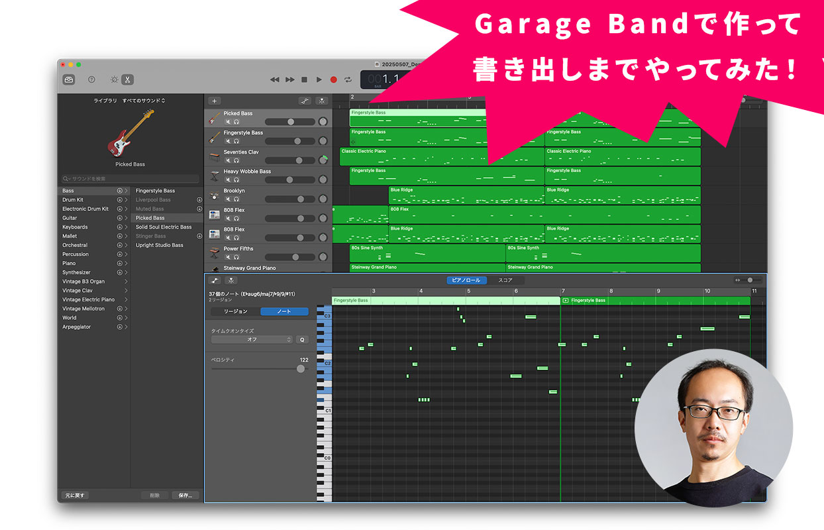Screen dimensions: 824x530
Task: Click the '元に戻す' revert button
Action: pos(76,495)
